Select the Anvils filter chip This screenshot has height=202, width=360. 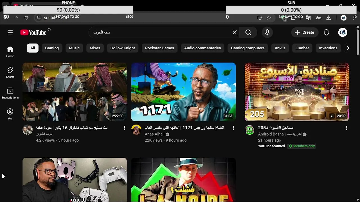point(280,48)
